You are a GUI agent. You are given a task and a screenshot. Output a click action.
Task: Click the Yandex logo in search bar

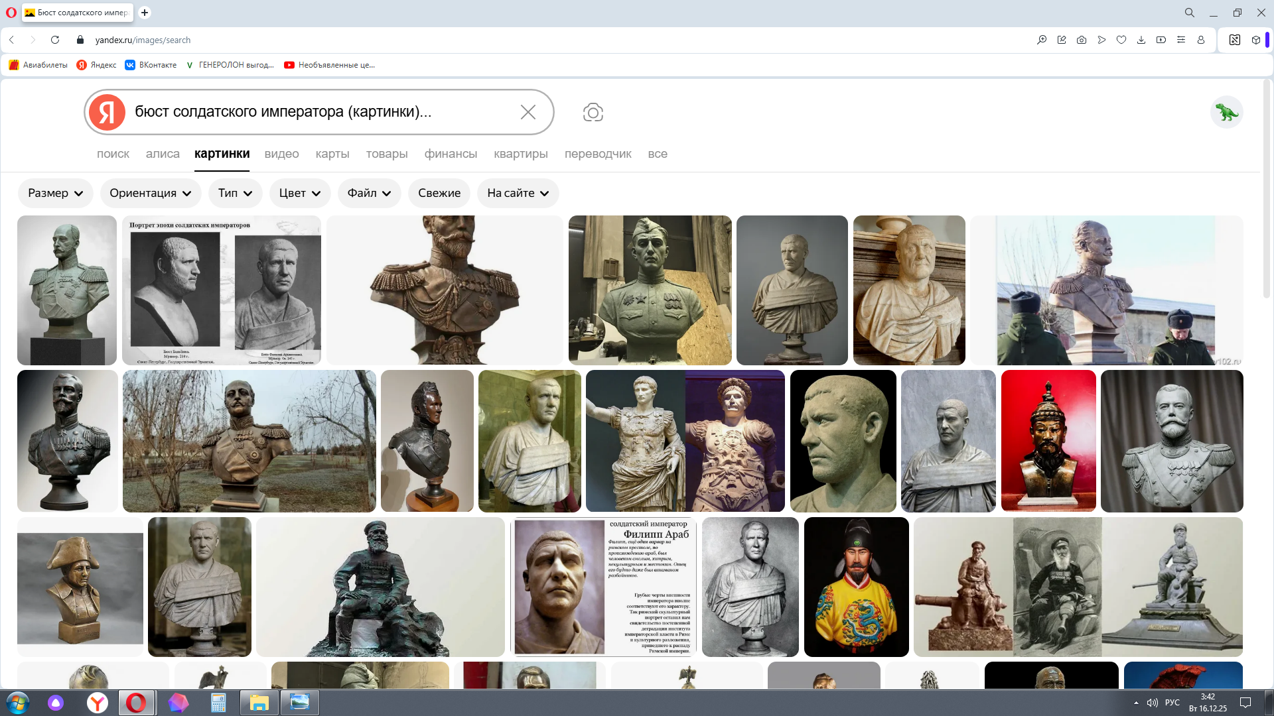pos(107,112)
